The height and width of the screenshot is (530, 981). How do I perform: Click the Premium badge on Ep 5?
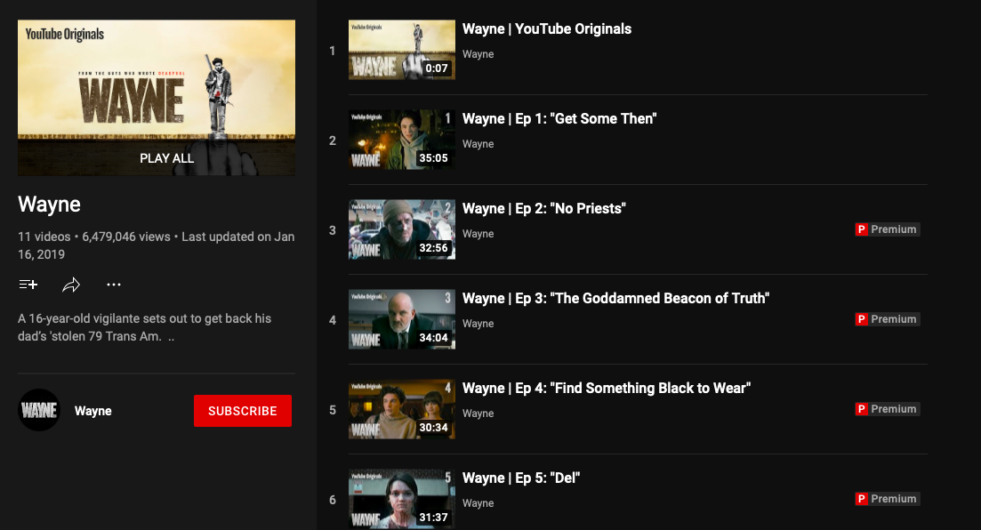pos(887,499)
